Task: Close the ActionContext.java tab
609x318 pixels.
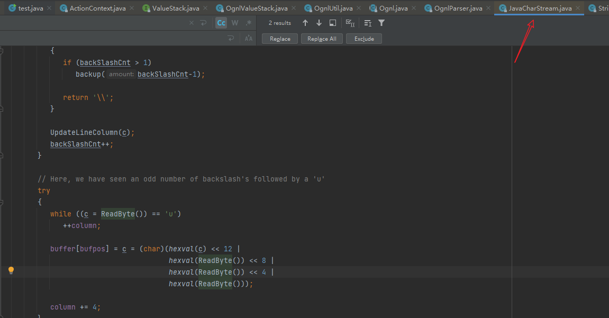Action: pyautogui.click(x=132, y=8)
